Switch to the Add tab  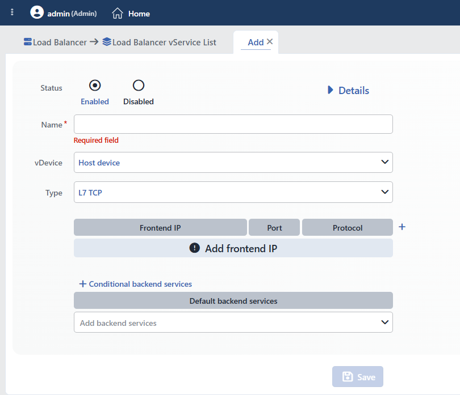pyautogui.click(x=256, y=42)
